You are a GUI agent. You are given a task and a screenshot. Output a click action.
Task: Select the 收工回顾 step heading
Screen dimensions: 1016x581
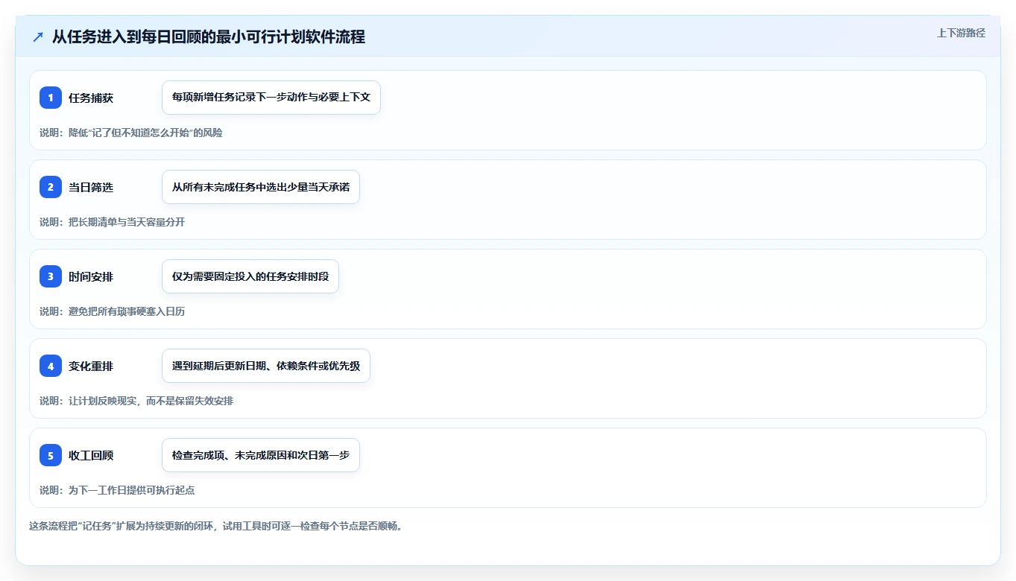[91, 455]
